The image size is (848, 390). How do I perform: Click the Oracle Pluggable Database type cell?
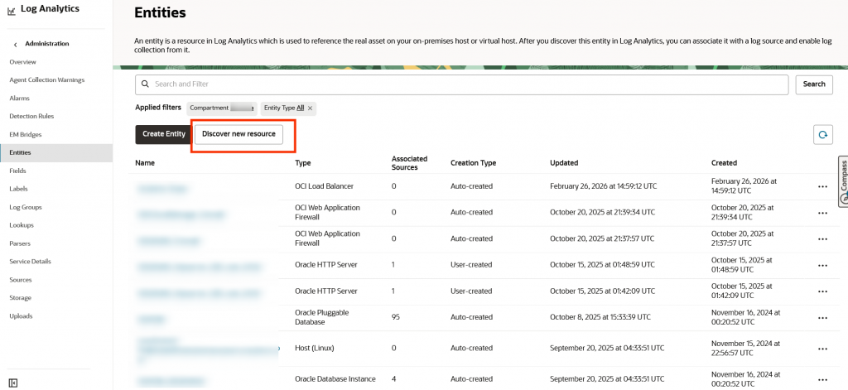pyautogui.click(x=322, y=317)
